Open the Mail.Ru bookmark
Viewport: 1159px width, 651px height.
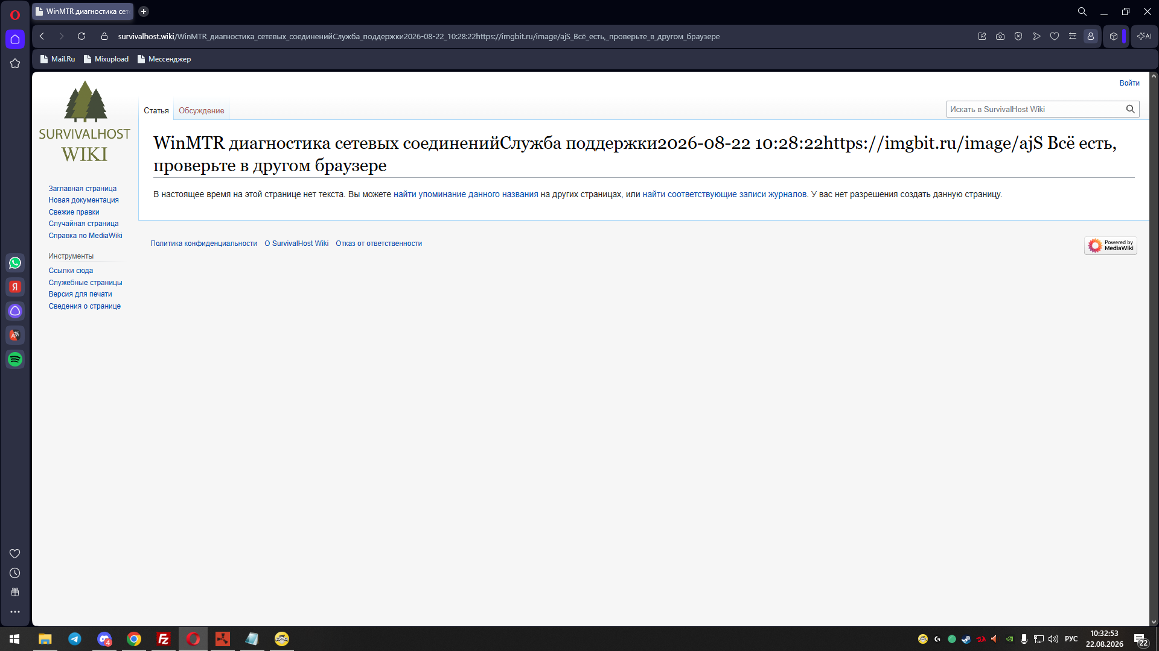click(x=58, y=59)
